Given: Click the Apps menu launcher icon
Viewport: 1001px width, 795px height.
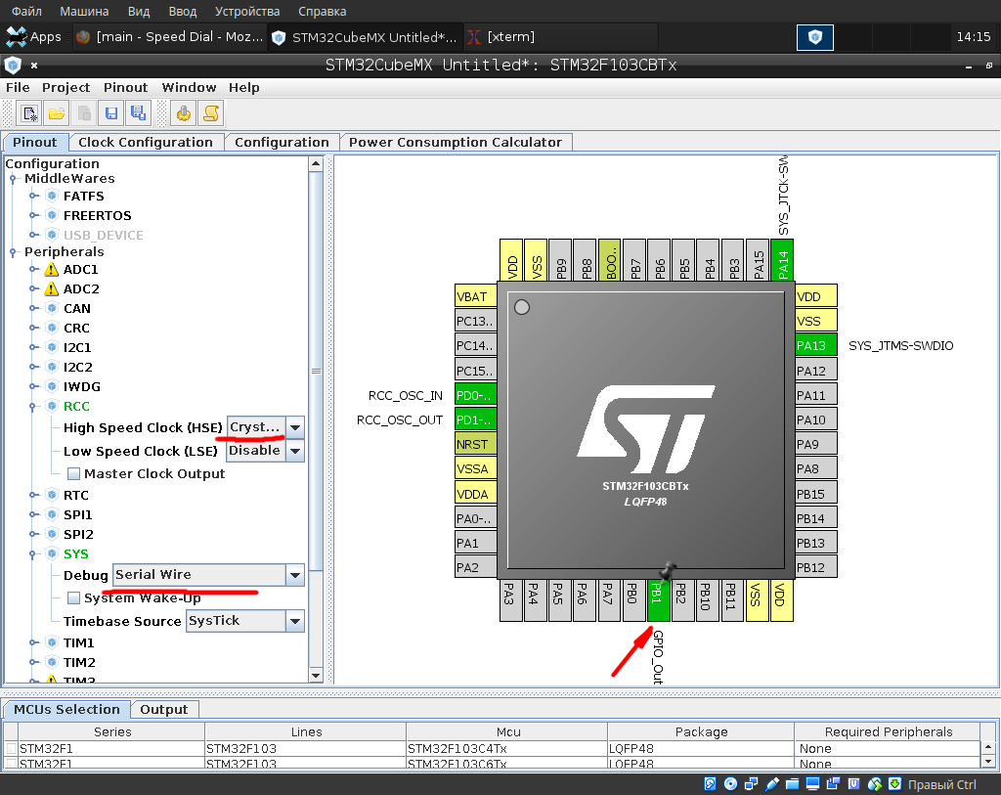Looking at the screenshot, I should 17,37.
